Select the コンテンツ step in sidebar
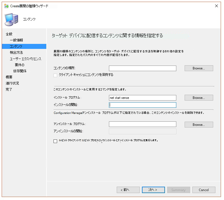The height and width of the screenshot is (200, 224). (x=16, y=46)
